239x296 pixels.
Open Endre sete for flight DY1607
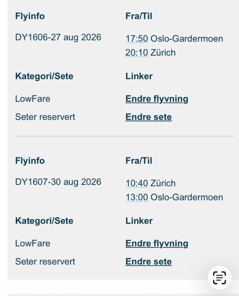pyautogui.click(x=149, y=262)
